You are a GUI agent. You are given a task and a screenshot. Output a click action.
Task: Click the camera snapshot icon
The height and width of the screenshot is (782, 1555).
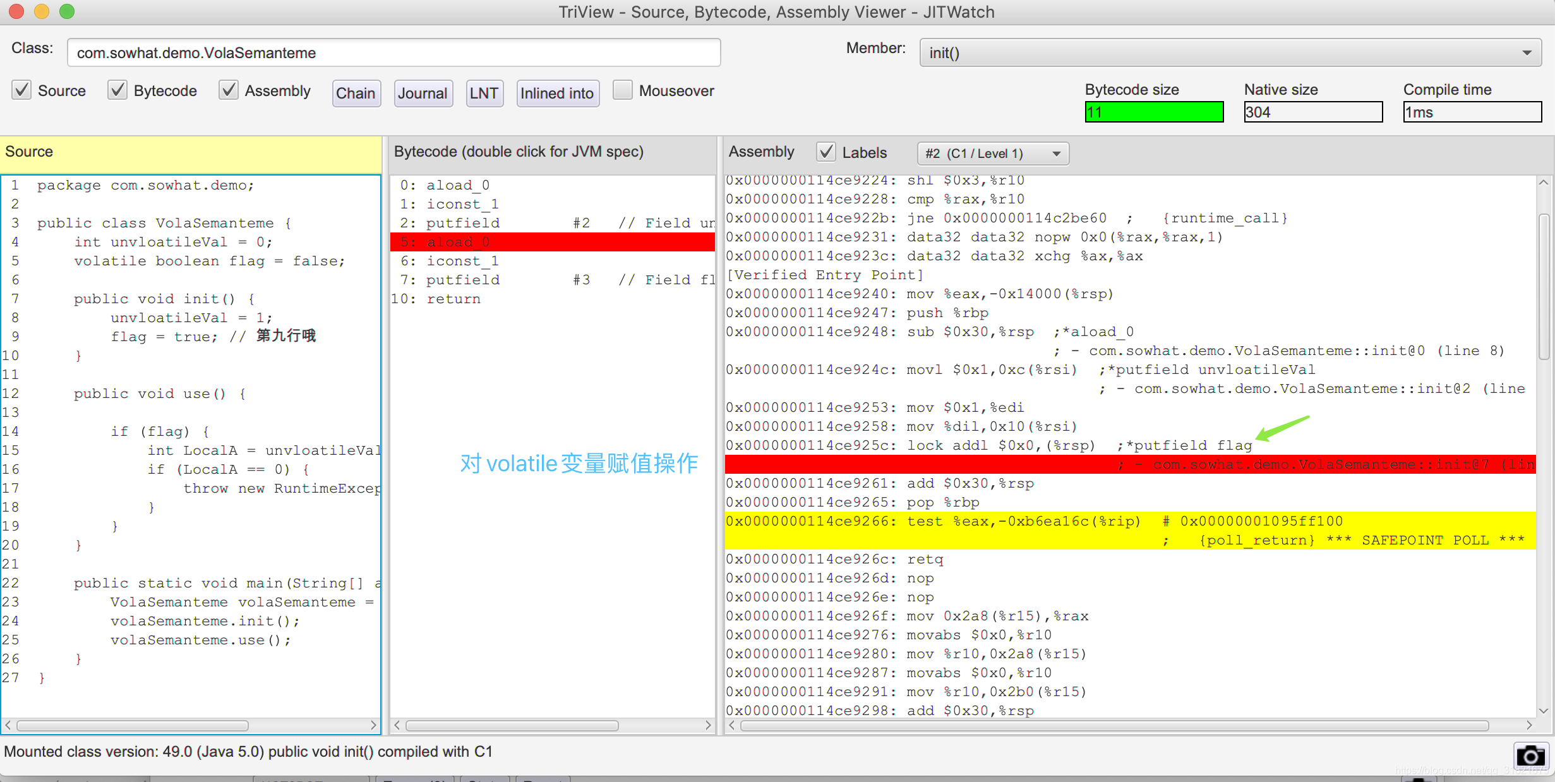[1530, 755]
